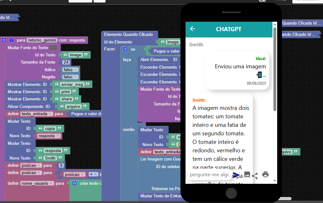This screenshot has height=203, width=323.
Task: Open the '+' operator dropdown
Action: tap(93, 174)
